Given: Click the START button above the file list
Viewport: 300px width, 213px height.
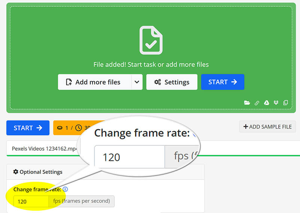Looking at the screenshot, I should pyautogui.click(x=28, y=128).
